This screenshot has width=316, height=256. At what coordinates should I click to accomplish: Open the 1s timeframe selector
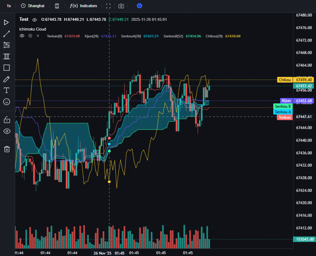[9, 6]
